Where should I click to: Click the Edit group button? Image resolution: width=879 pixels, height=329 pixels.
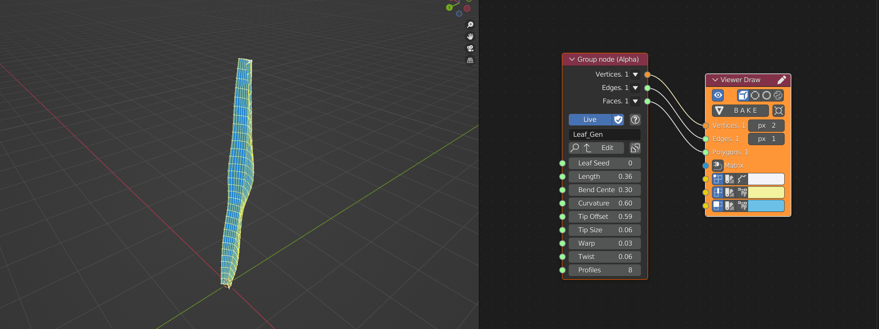click(x=607, y=148)
